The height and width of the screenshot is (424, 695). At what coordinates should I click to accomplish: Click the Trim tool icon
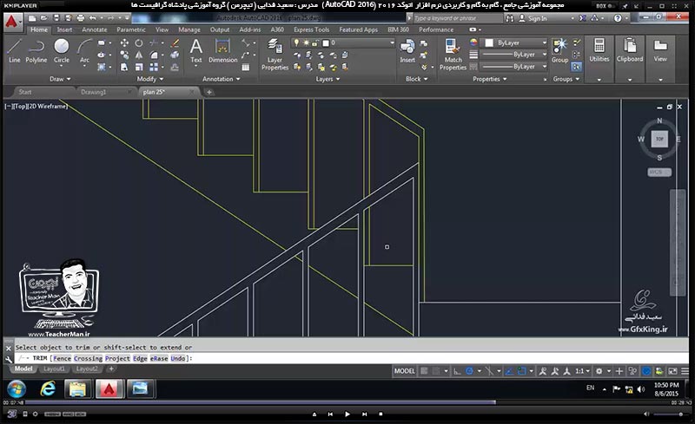point(154,43)
